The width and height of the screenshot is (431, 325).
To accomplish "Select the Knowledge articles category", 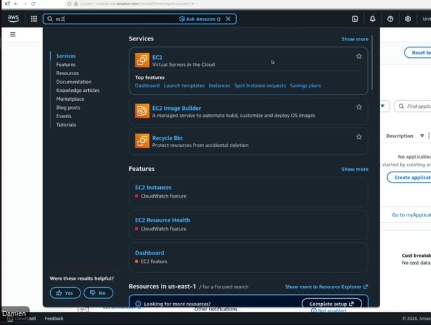I will point(77,91).
